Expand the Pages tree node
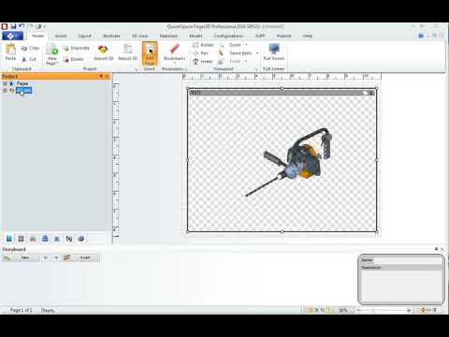The height and width of the screenshot is (337, 449). [x=5, y=83]
